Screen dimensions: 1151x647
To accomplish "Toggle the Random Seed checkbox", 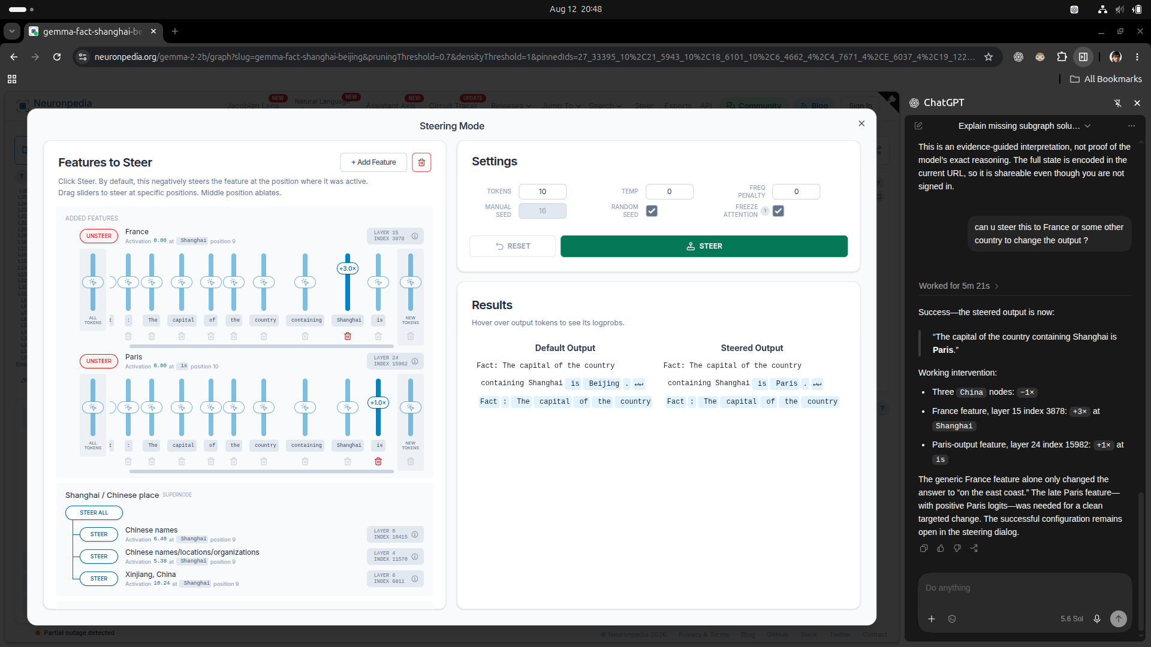I will pos(652,211).
